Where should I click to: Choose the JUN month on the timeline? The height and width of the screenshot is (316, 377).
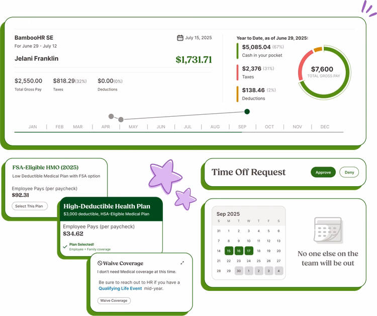161,127
